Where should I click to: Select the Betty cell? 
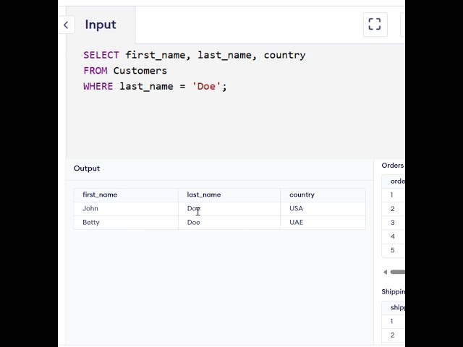[x=126, y=223]
